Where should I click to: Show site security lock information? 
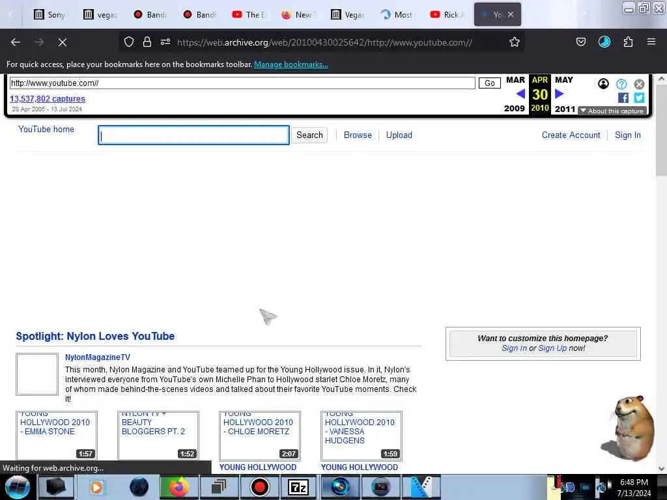coord(147,42)
